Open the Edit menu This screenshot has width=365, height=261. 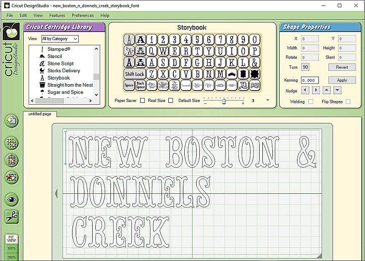(23, 16)
